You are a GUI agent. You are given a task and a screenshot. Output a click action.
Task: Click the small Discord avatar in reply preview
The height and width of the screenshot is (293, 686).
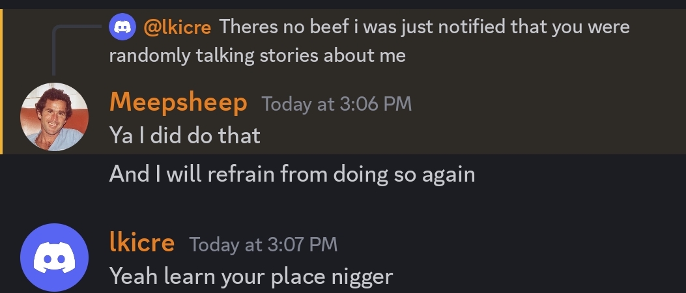pyautogui.click(x=122, y=27)
